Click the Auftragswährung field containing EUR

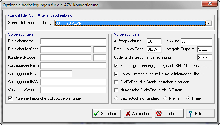coord(154,41)
